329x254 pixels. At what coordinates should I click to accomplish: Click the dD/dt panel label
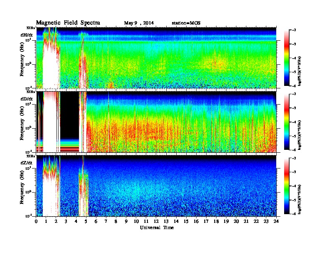pos(27,99)
